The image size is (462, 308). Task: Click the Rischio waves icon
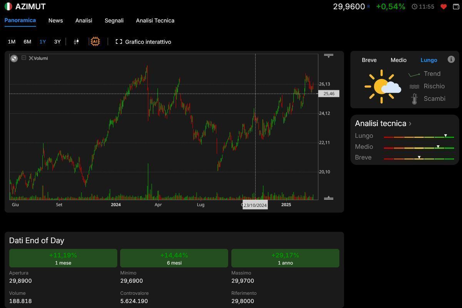(x=414, y=87)
